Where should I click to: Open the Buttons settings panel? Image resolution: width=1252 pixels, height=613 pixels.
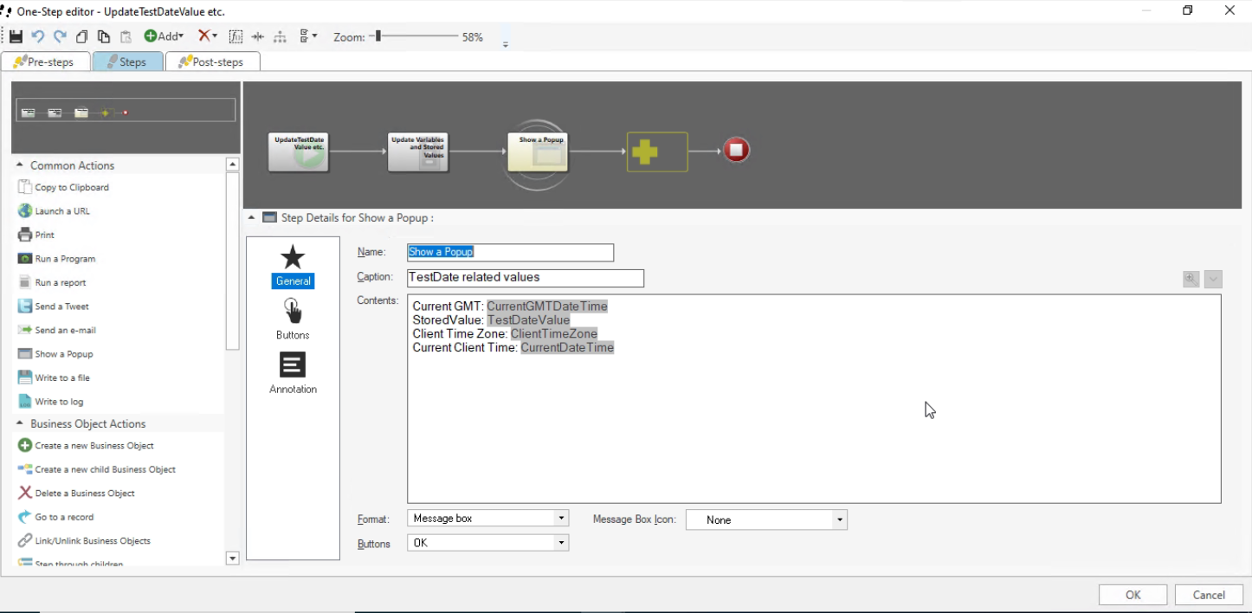click(x=293, y=320)
